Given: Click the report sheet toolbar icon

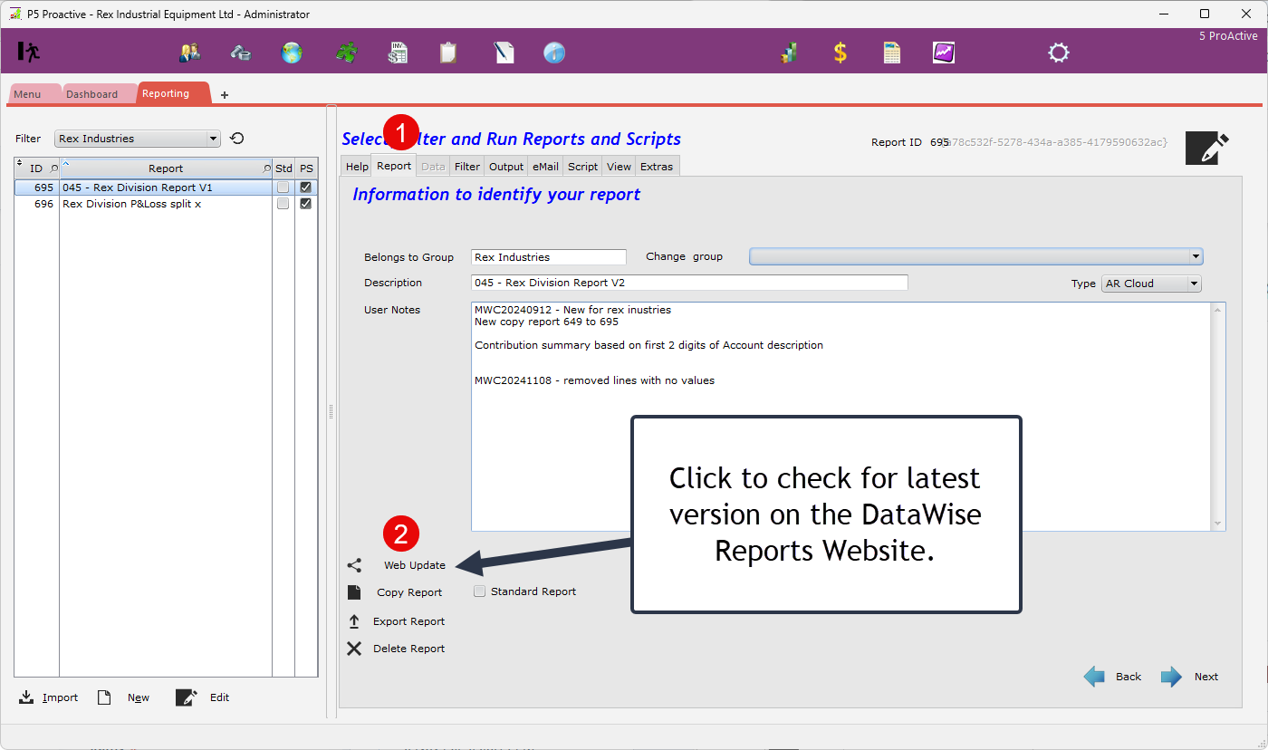Looking at the screenshot, I should pos(892,53).
